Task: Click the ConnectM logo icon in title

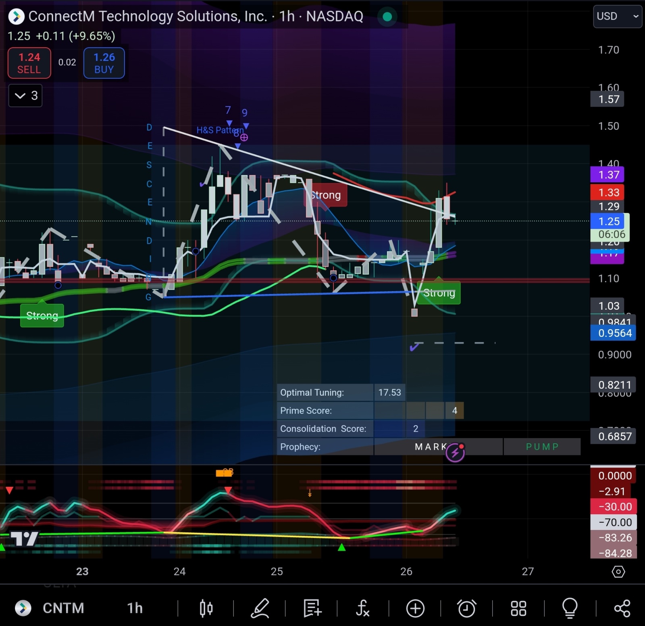Action: pyautogui.click(x=17, y=17)
